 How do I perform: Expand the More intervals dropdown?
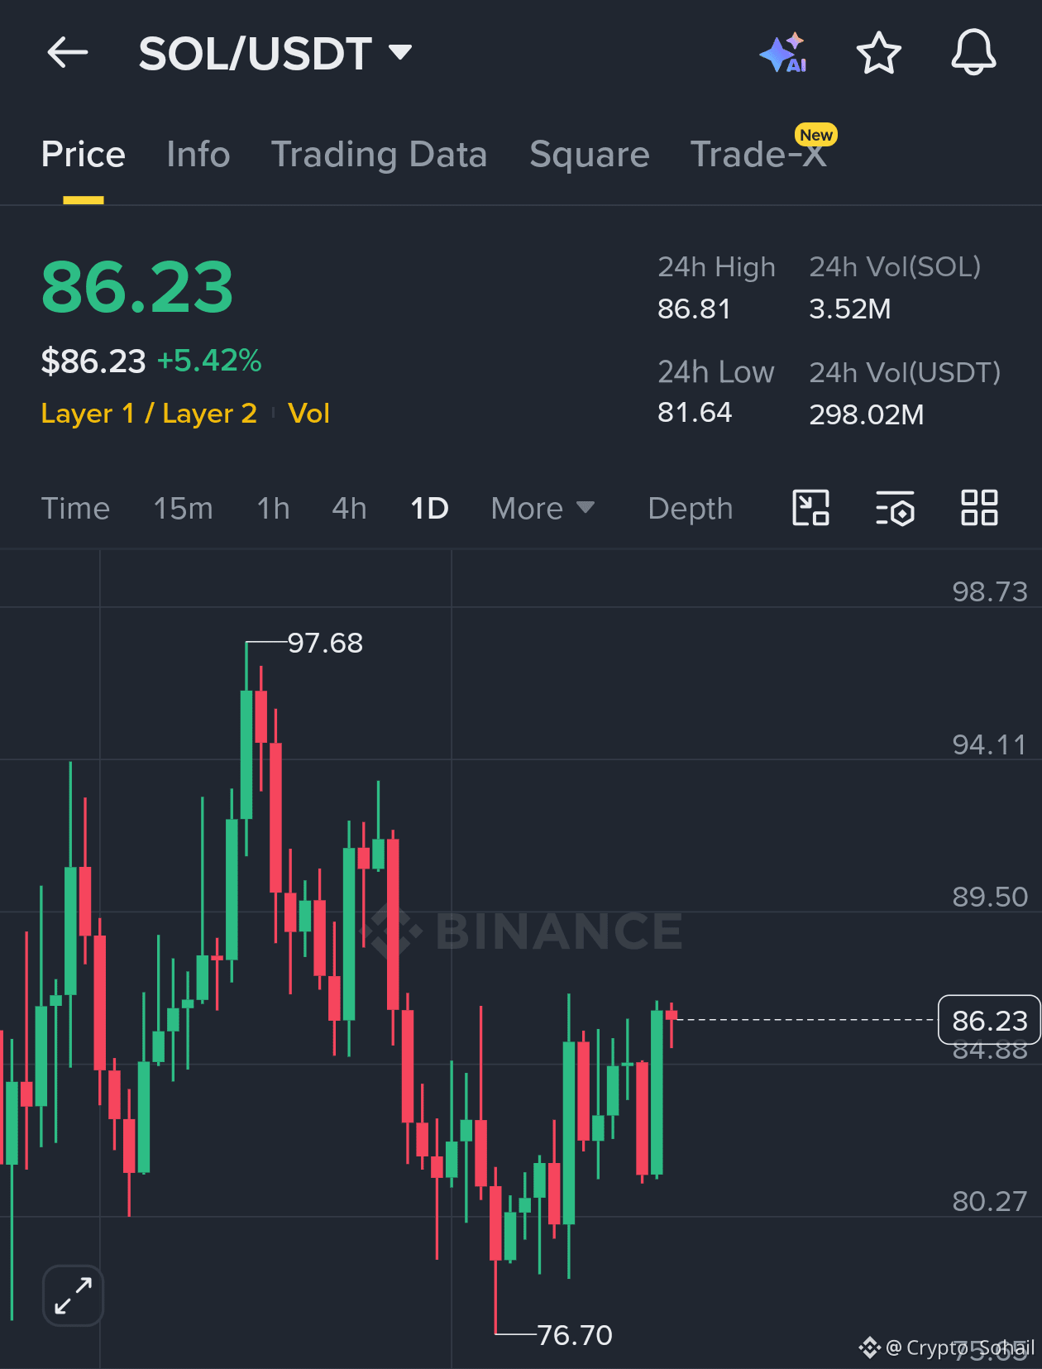point(543,508)
